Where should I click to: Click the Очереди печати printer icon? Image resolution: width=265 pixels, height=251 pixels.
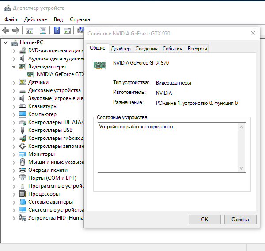click(x=23, y=170)
